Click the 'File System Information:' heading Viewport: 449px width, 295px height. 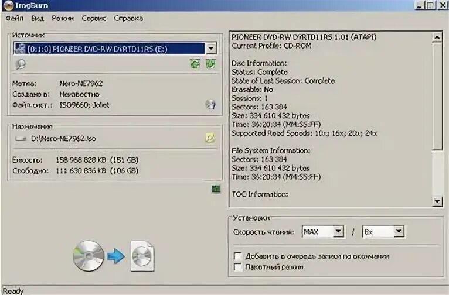point(271,150)
